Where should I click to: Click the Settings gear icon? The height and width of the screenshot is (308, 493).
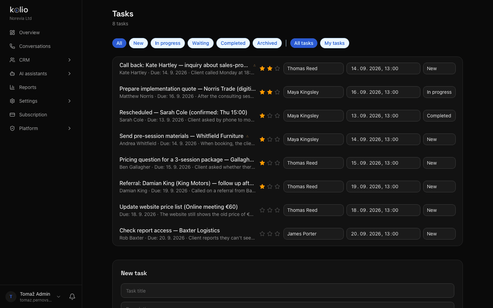12,101
